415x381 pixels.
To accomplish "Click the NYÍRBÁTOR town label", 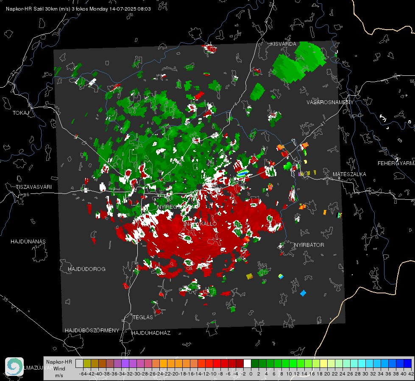I will [x=309, y=245].
